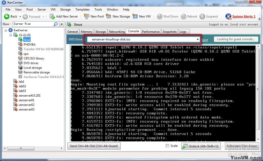This screenshot has height=161, width=263.
Task: Switch to the Memory tab
Action: coord(86,32)
